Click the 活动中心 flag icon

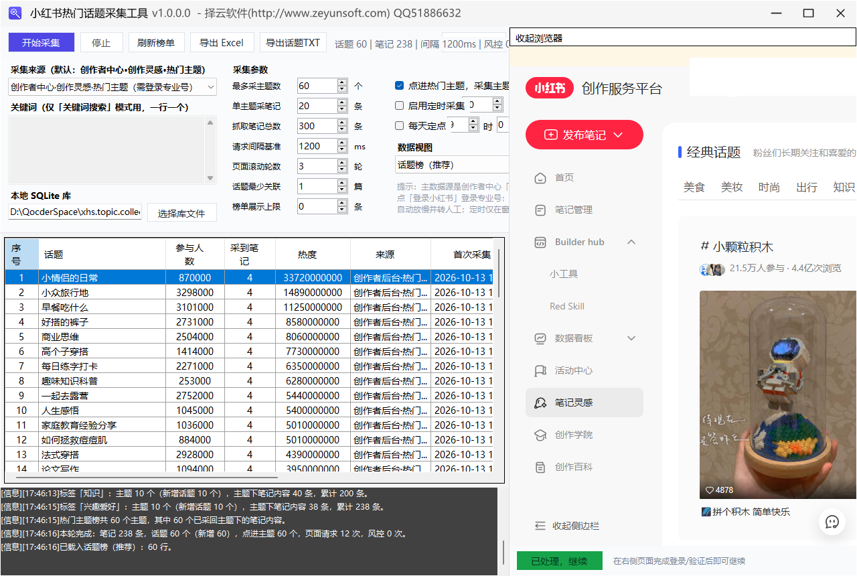coord(540,370)
